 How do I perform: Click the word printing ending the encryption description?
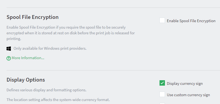pos(14,39)
